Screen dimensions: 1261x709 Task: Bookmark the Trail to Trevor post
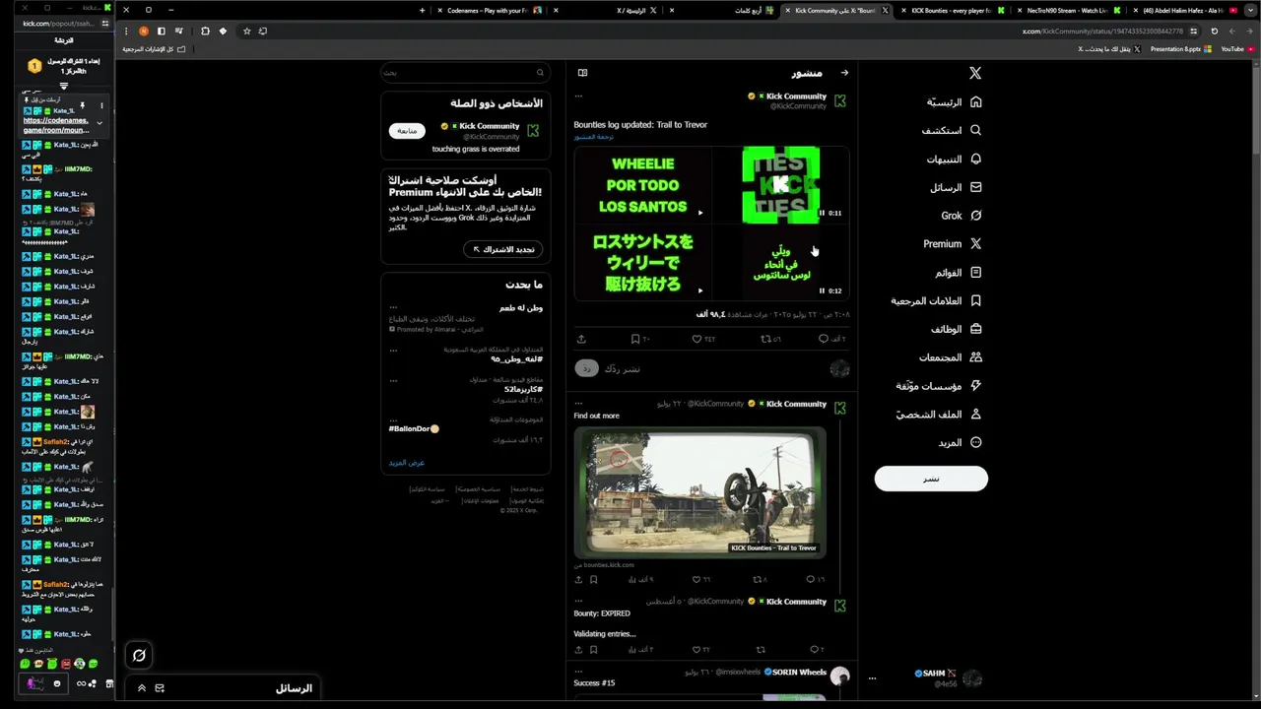[x=635, y=339]
